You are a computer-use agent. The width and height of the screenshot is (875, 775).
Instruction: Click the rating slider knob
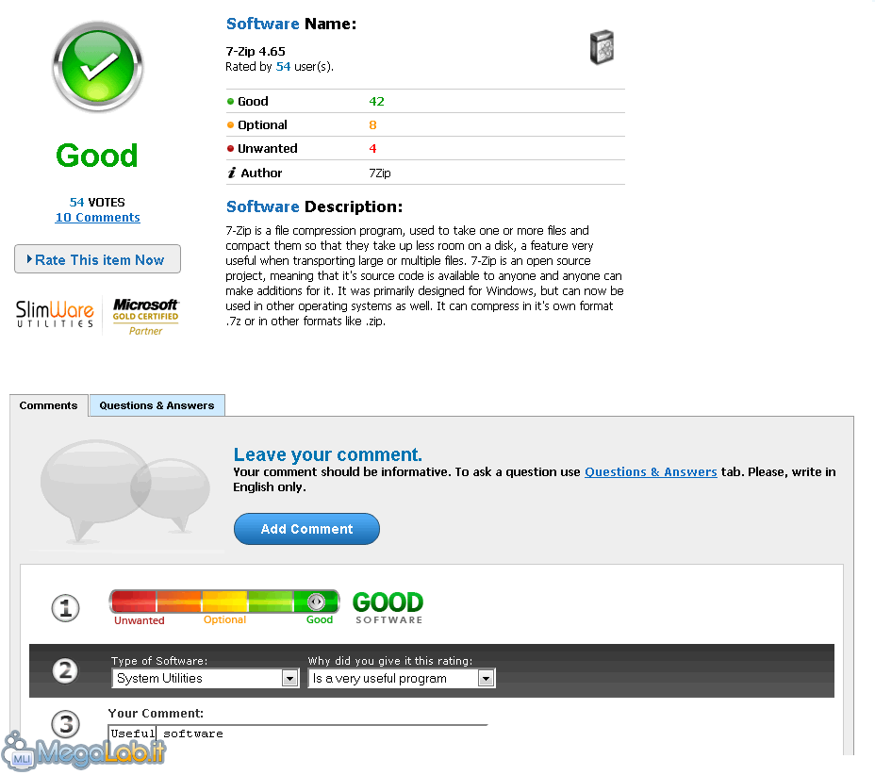(316, 602)
